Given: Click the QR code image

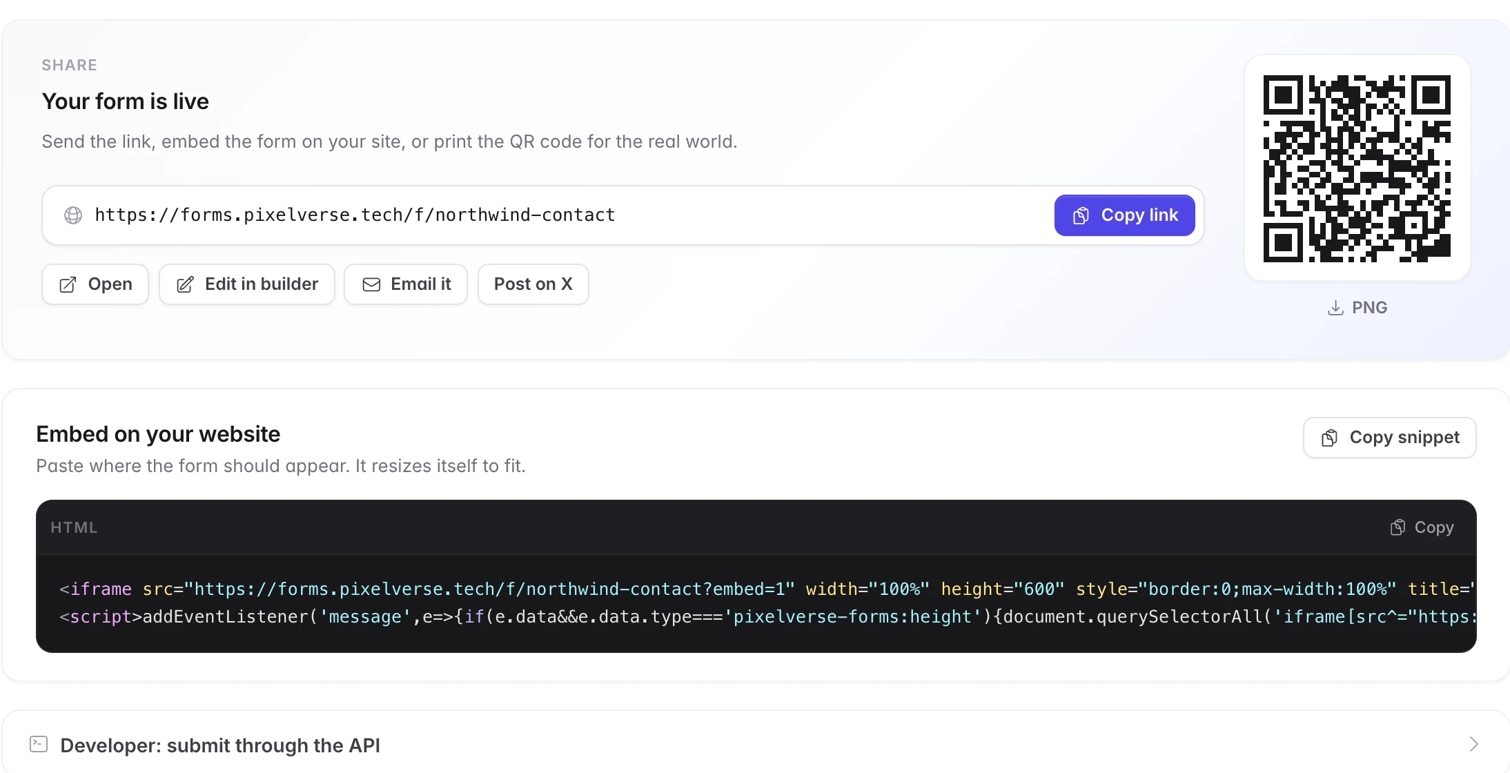Looking at the screenshot, I should tap(1357, 168).
